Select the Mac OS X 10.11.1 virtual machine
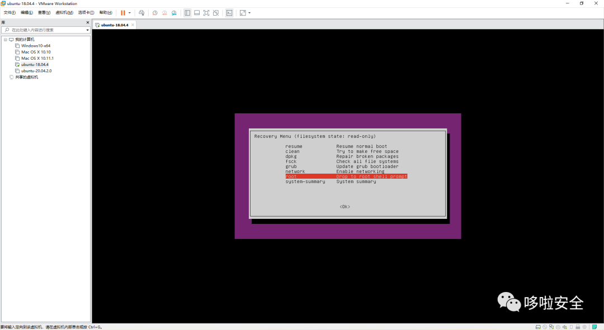 point(37,58)
